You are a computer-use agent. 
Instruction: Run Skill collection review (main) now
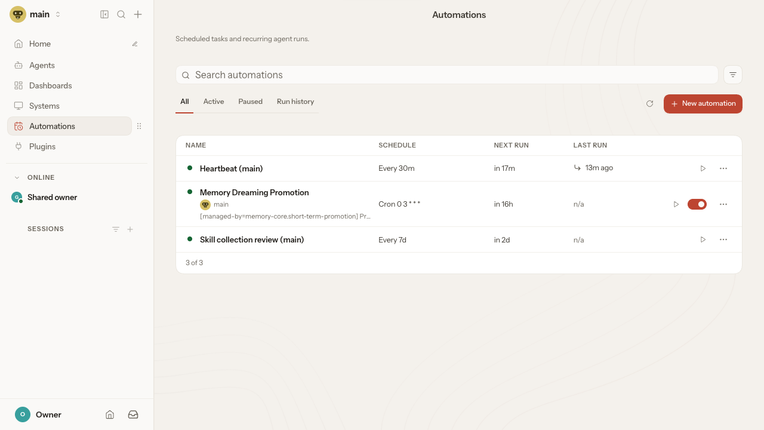703,239
